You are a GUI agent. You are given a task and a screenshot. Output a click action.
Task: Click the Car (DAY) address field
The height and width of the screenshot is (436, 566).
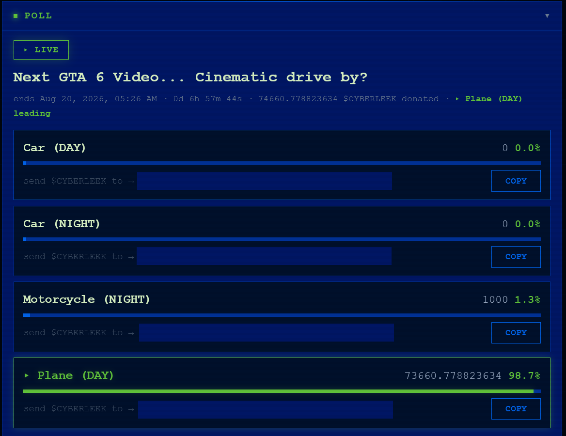click(x=265, y=181)
